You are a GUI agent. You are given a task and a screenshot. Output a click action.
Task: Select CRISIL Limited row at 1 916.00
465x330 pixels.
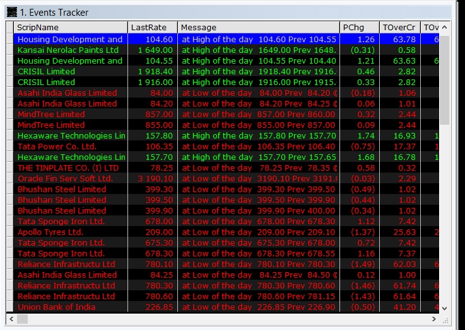pyautogui.click(x=226, y=82)
